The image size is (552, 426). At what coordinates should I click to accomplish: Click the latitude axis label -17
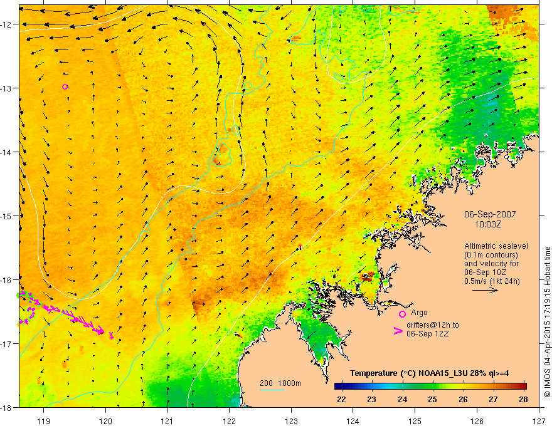pos(8,344)
